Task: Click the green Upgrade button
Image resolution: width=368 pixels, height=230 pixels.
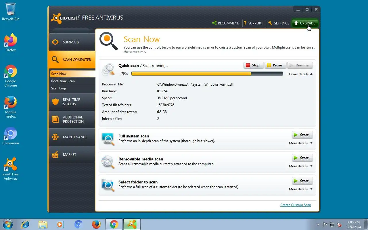Action: pyautogui.click(x=305, y=23)
